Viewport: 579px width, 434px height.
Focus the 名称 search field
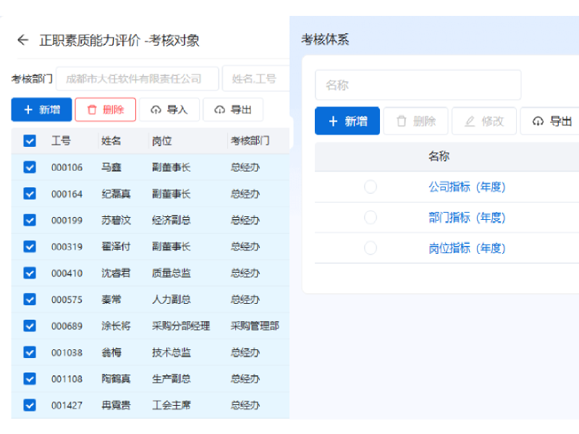click(x=418, y=85)
